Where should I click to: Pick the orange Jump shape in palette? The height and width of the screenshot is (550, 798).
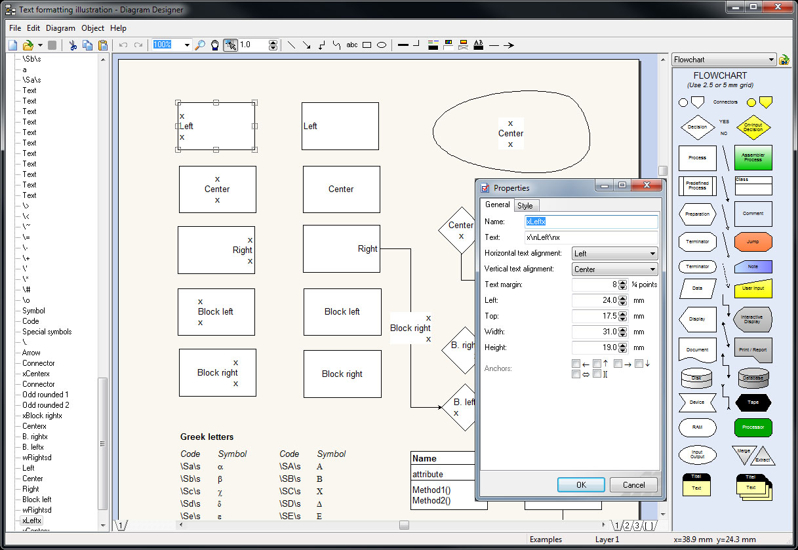pyautogui.click(x=753, y=241)
